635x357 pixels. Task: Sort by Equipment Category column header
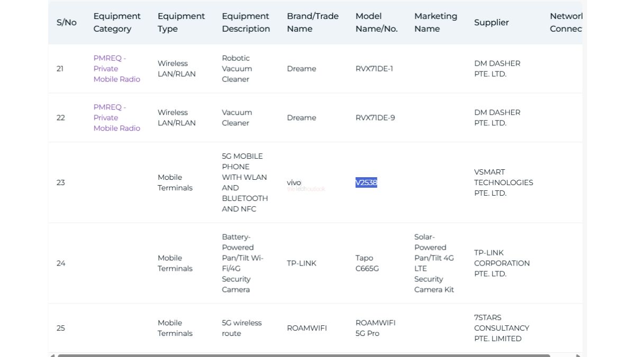pyautogui.click(x=117, y=22)
